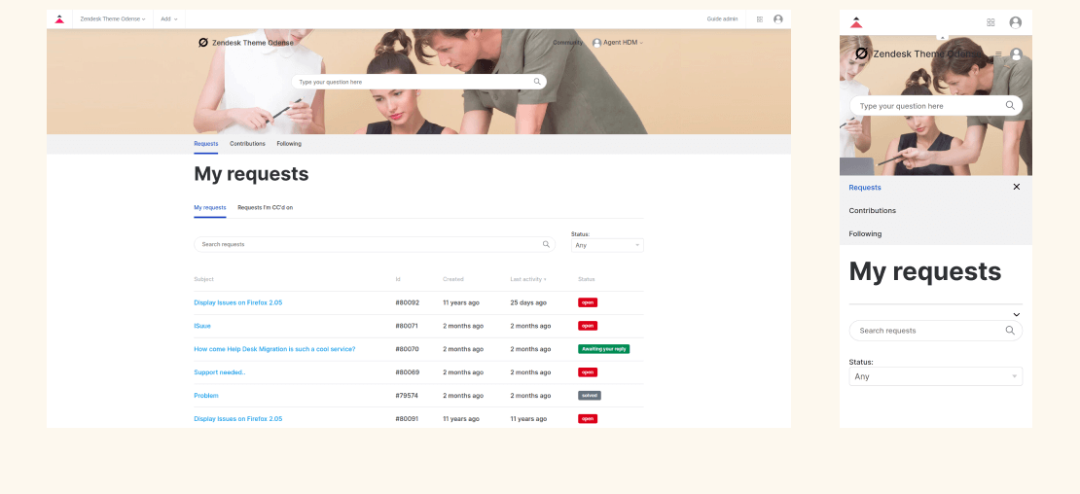Viewport: 1080px width, 494px height.
Task: Click the magnifier icon in desktop question search
Action: click(x=537, y=82)
